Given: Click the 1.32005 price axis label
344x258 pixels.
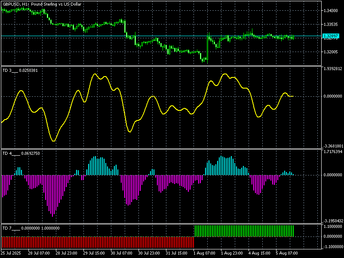Looking at the screenshot, I should [x=331, y=52].
